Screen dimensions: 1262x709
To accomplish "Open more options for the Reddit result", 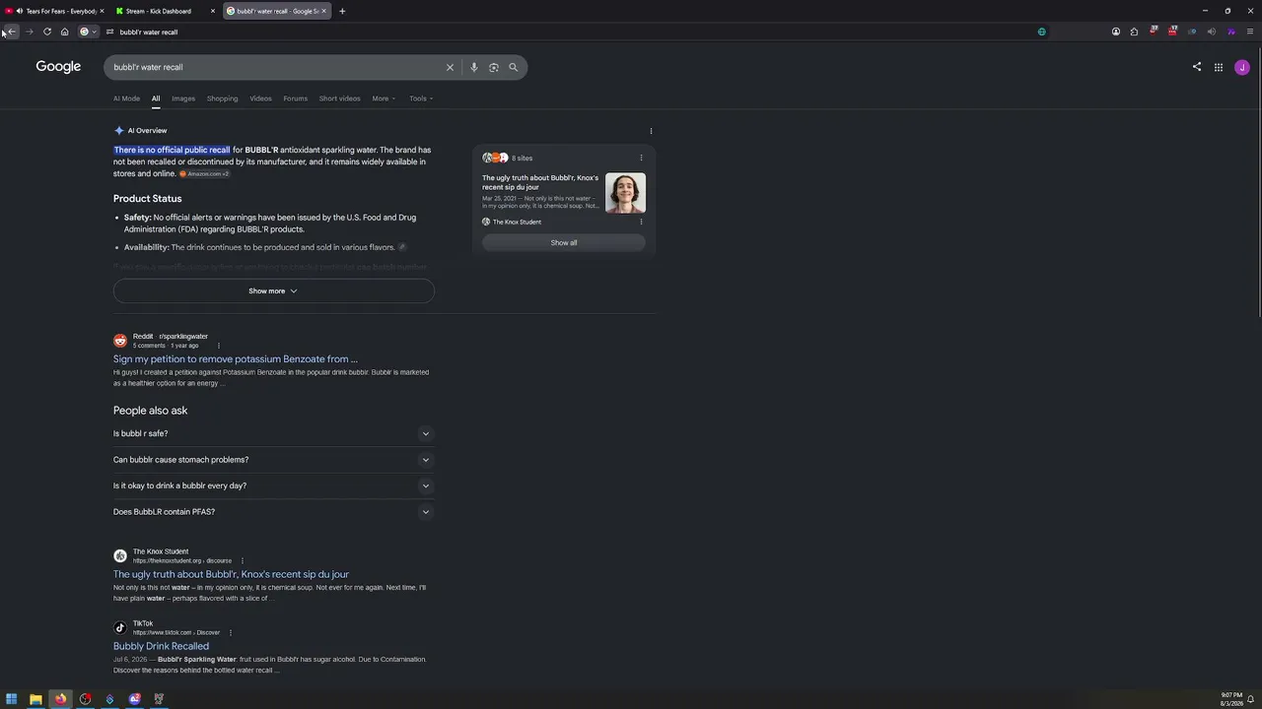I will [219, 346].
